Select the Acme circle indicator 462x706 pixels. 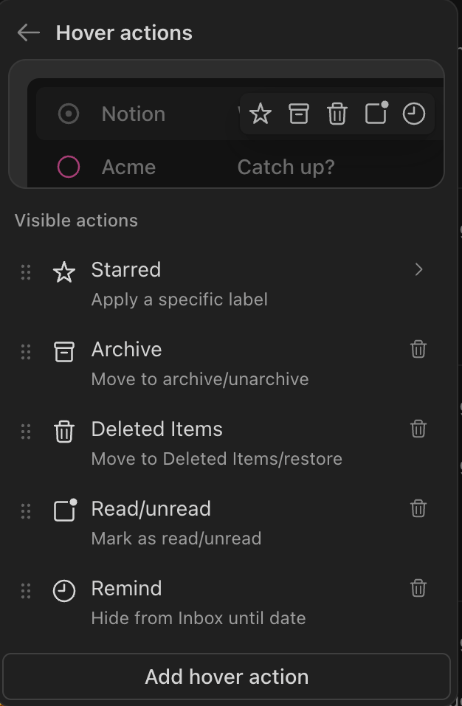(x=68, y=167)
